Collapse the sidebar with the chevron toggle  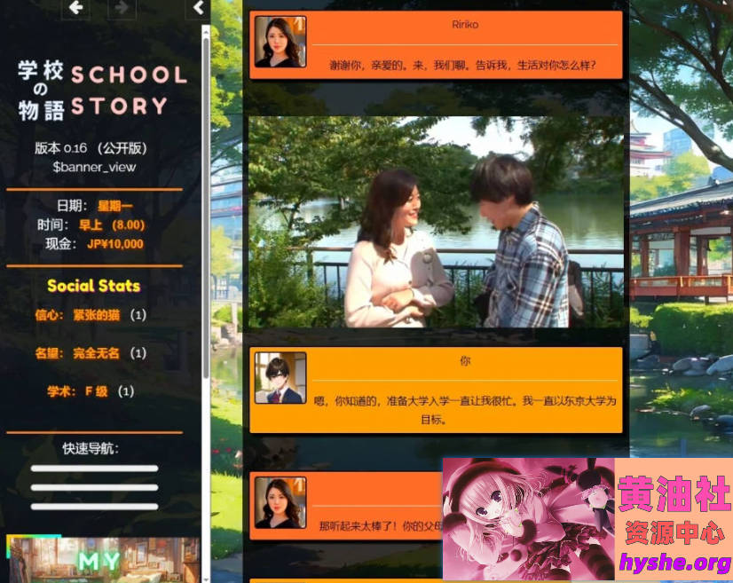197,8
